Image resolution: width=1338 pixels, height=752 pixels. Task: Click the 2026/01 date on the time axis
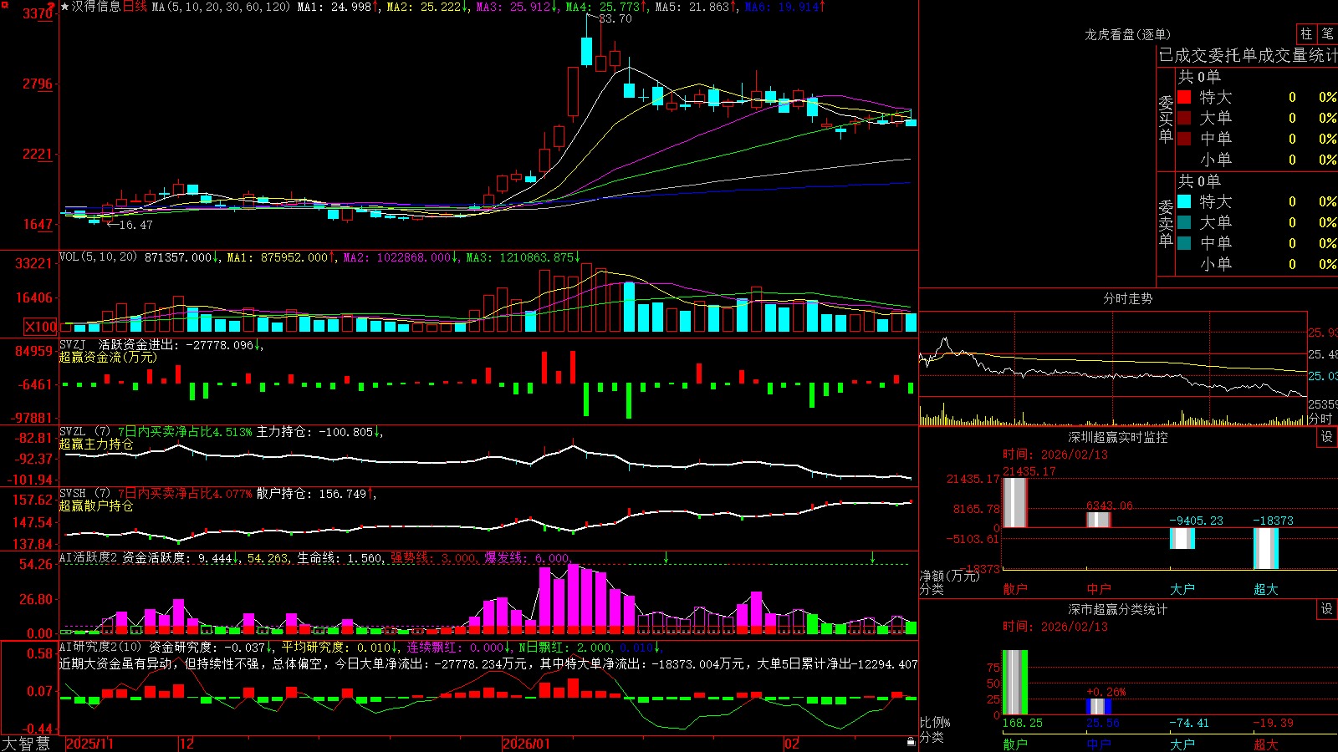click(527, 744)
